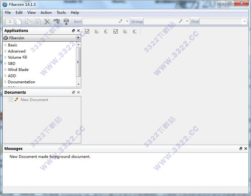Click the first left-aligned lines icon
The image size is (251, 196).
point(106,31)
